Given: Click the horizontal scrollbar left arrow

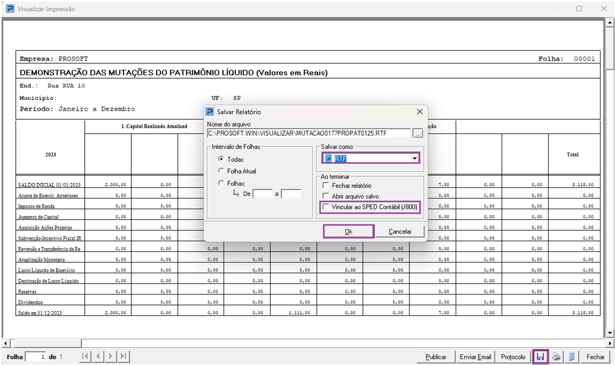Looking at the screenshot, I should [x=5, y=343].
